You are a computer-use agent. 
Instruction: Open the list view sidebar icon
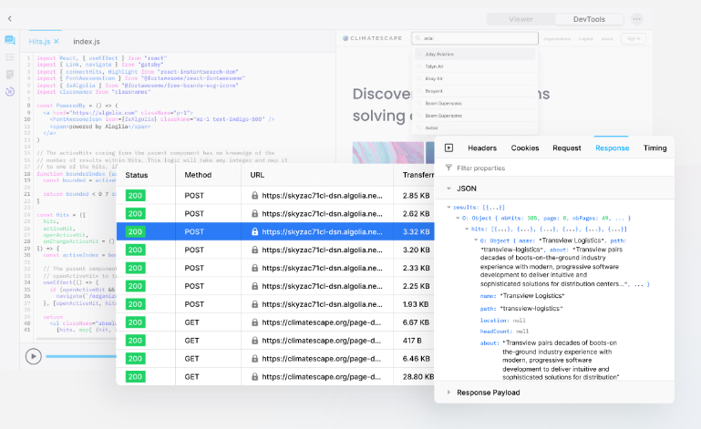pyautogui.click(x=10, y=57)
